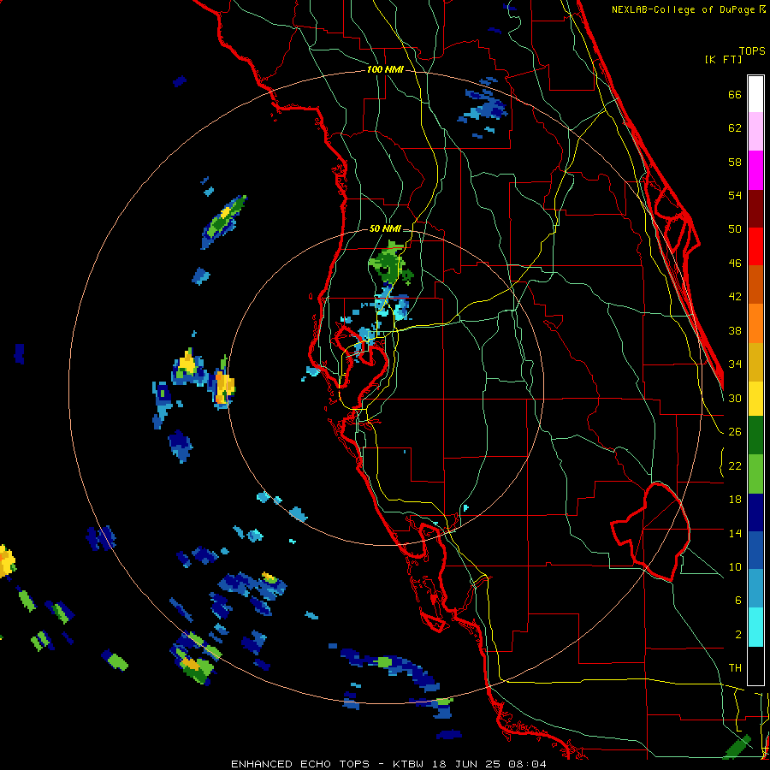This screenshot has height=770, width=770.
Task: Click the TOPS legend title
Action: (752, 50)
